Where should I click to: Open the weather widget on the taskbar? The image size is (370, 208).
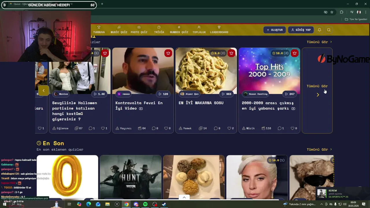tap(299, 204)
